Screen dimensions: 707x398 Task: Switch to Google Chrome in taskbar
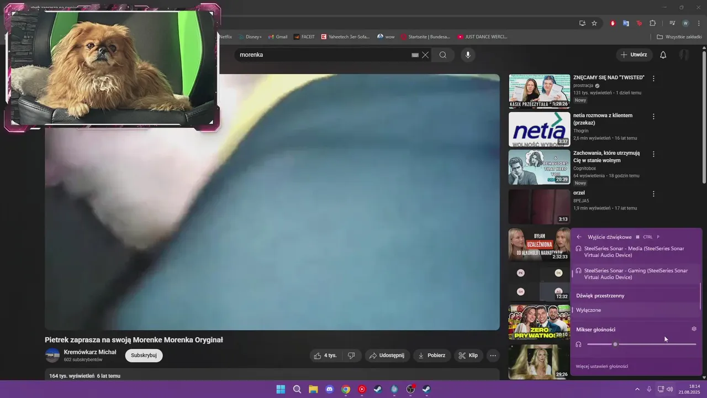tap(346, 389)
